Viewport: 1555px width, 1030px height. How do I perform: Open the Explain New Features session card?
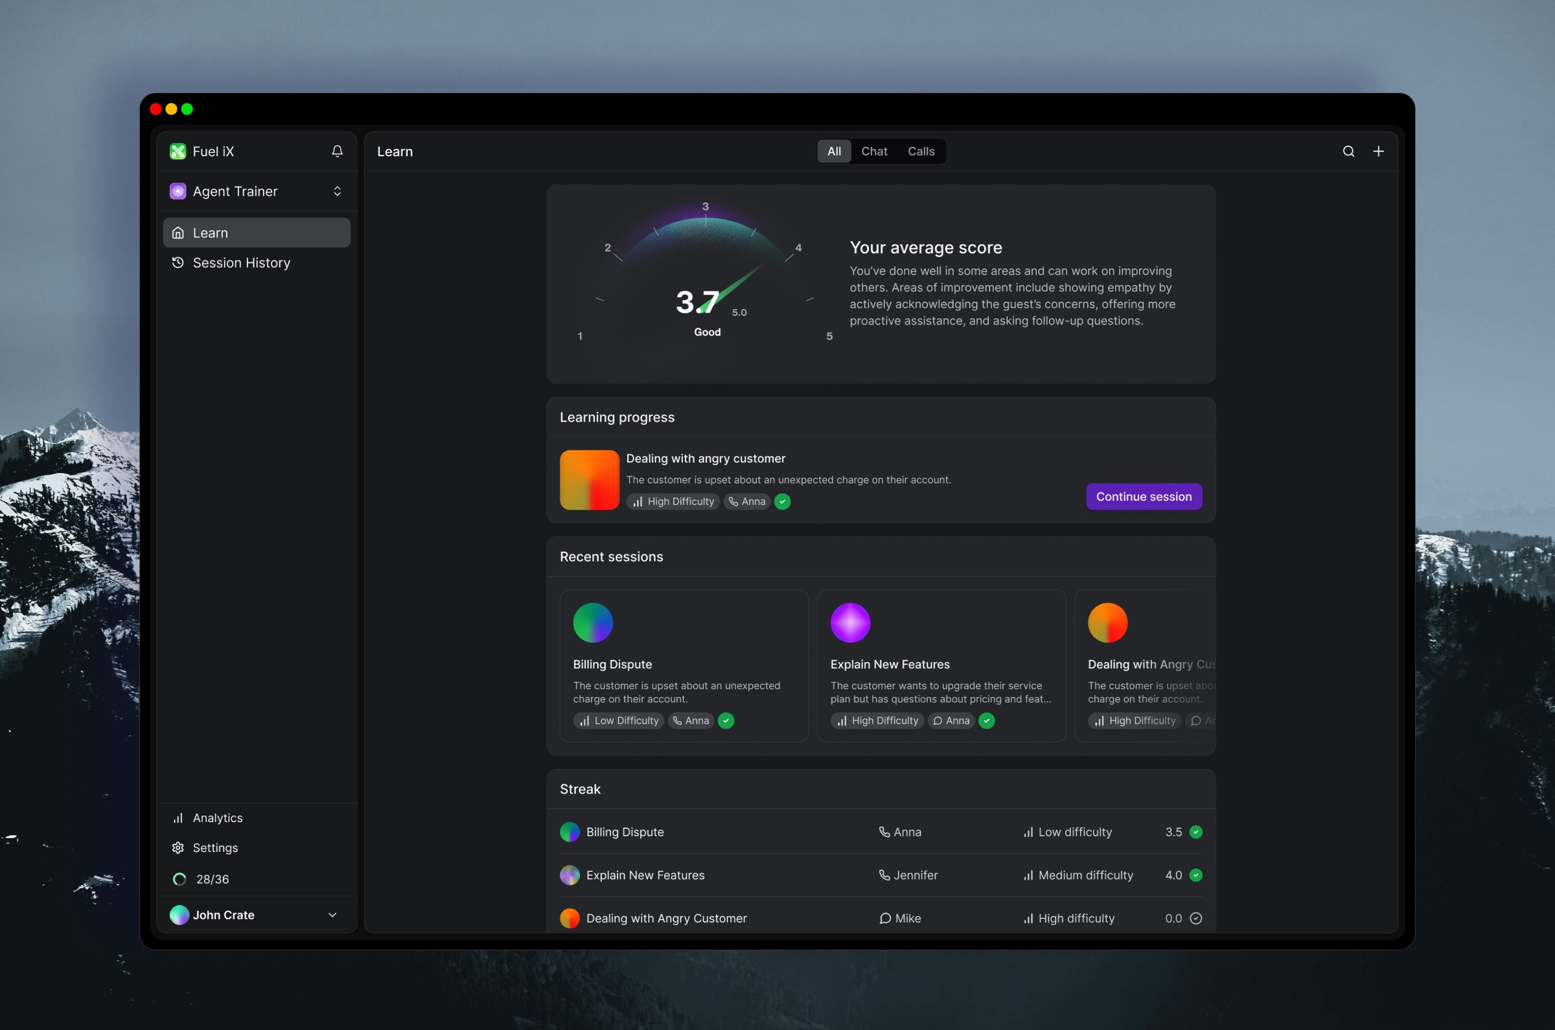tap(941, 665)
